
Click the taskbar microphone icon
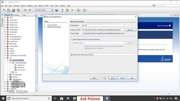click(49, 98)
